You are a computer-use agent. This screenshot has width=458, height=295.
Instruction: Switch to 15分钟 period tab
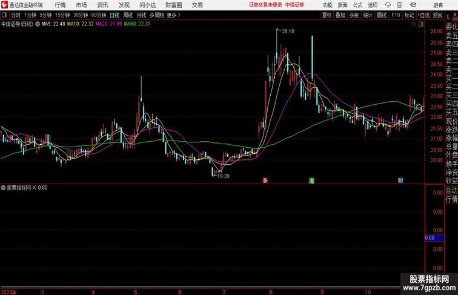tap(62, 15)
